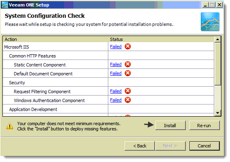Screen dimensions: 230x162
Task: Click the minimum requirements warning message
Action: pyautogui.click(x=69, y=126)
